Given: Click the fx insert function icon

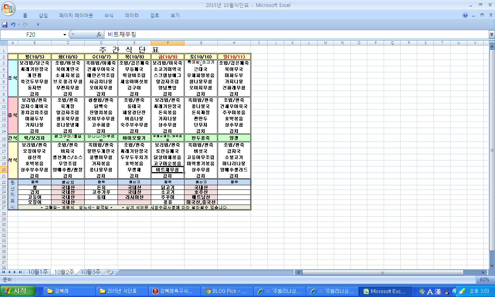Looking at the screenshot, I should point(99,34).
